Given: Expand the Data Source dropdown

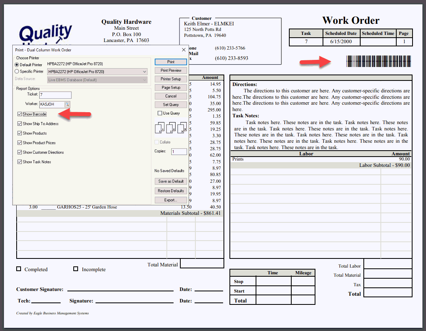Looking at the screenshot, I should pos(97,80).
